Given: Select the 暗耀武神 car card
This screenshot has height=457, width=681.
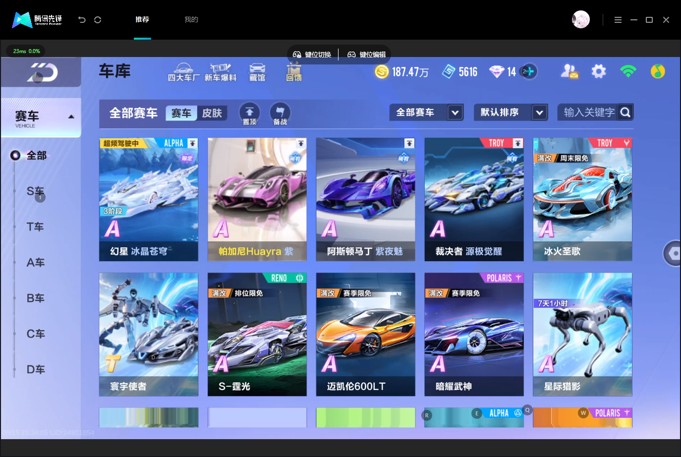Looking at the screenshot, I should tap(474, 335).
